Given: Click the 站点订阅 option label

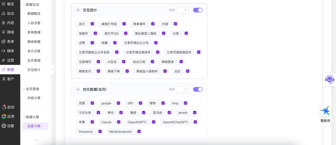Looking at the screenshot, I should [x=139, y=62].
